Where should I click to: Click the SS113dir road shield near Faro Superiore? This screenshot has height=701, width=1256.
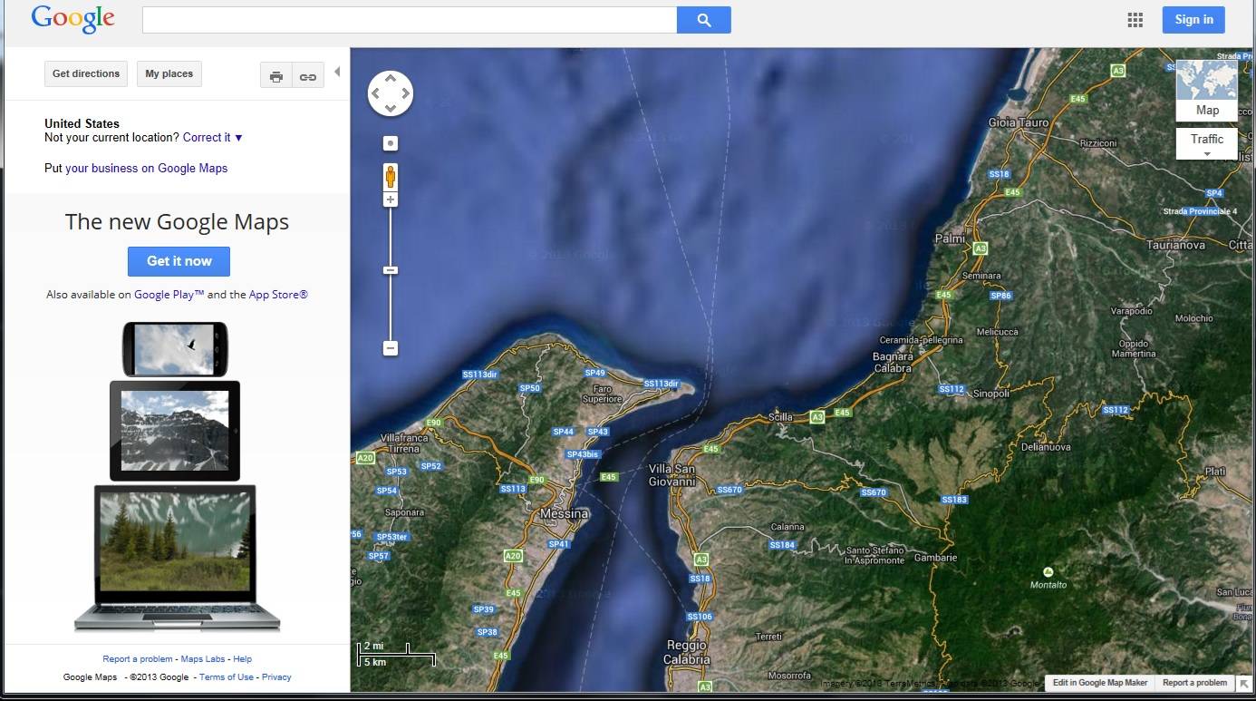pyautogui.click(x=662, y=384)
